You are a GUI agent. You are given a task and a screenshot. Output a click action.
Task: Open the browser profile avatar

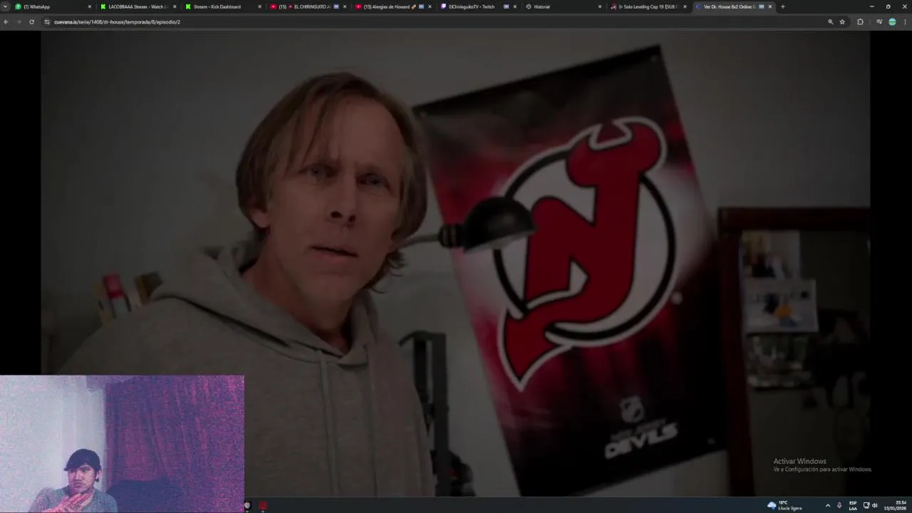click(892, 22)
